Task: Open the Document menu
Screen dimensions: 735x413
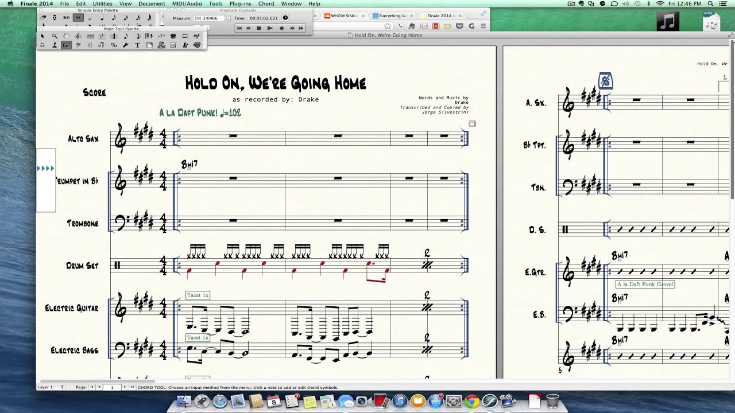Action: [152, 3]
